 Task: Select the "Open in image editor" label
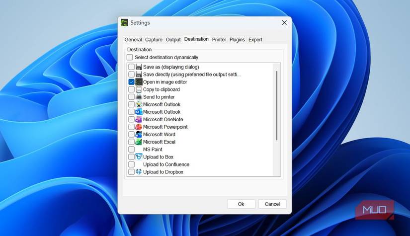(165, 82)
